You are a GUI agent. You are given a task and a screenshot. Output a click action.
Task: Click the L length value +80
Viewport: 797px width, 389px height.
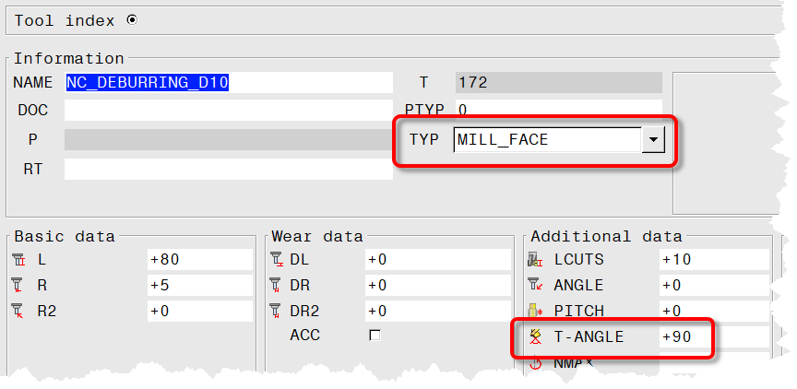pyautogui.click(x=199, y=260)
